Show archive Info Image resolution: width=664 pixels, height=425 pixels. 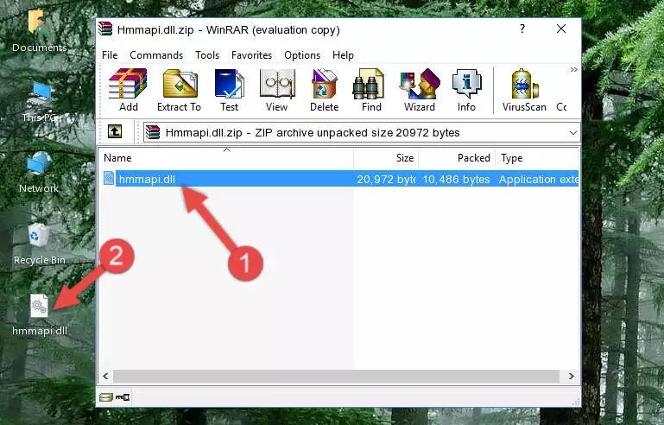466,90
